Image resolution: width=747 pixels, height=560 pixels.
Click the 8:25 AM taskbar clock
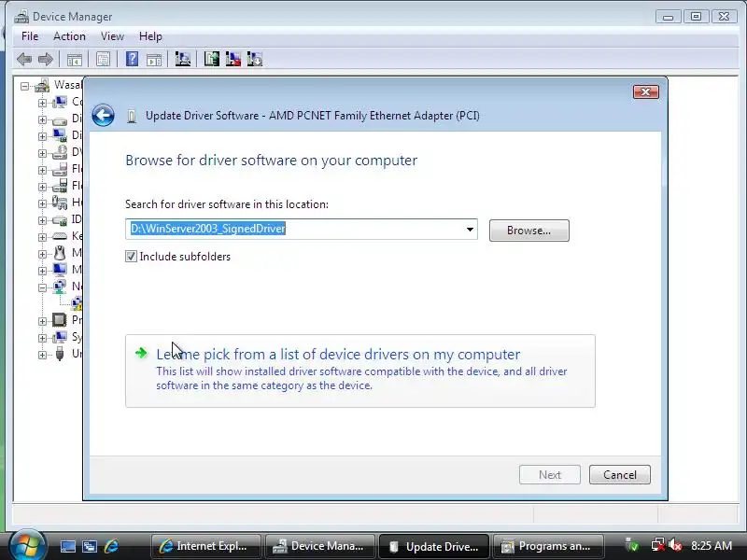pyautogui.click(x=712, y=546)
